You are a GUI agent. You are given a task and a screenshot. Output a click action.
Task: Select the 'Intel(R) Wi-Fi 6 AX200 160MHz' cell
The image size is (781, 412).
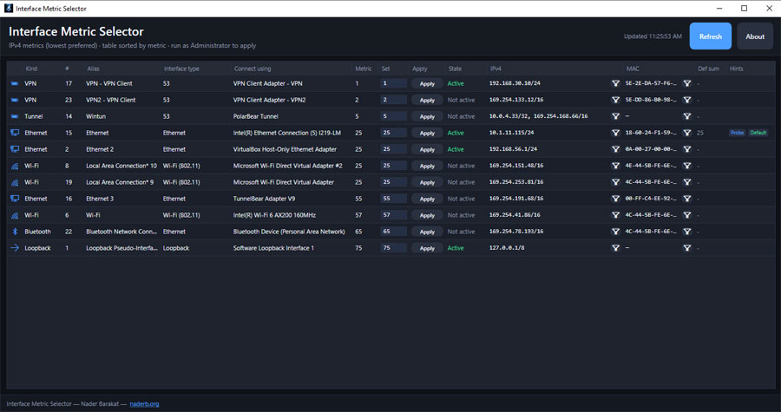274,215
